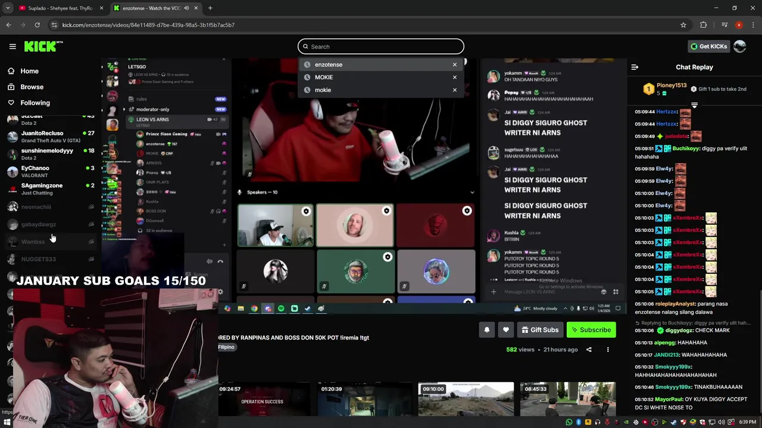The height and width of the screenshot is (428, 762).
Task: Open Rockstar Games tray icon
Action: click(x=588, y=422)
